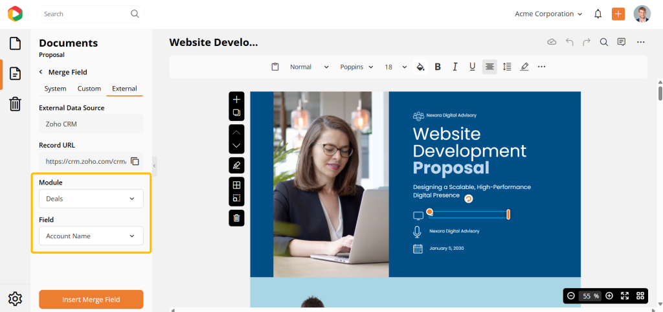The height and width of the screenshot is (312, 663).
Task: Switch to the Custom tab
Action: pos(89,89)
